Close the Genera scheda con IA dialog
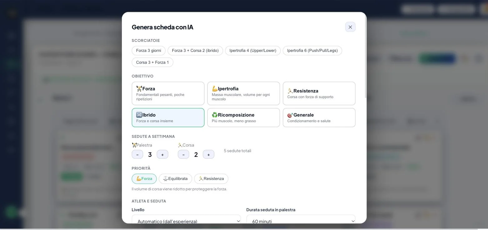This screenshot has width=488, height=230. point(350,27)
